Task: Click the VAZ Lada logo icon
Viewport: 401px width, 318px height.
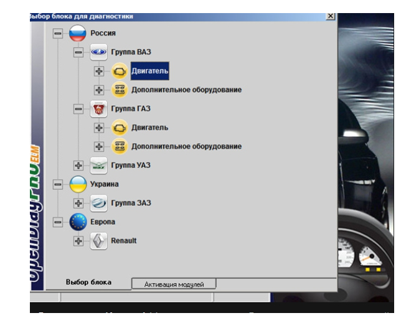Action: coord(99,52)
